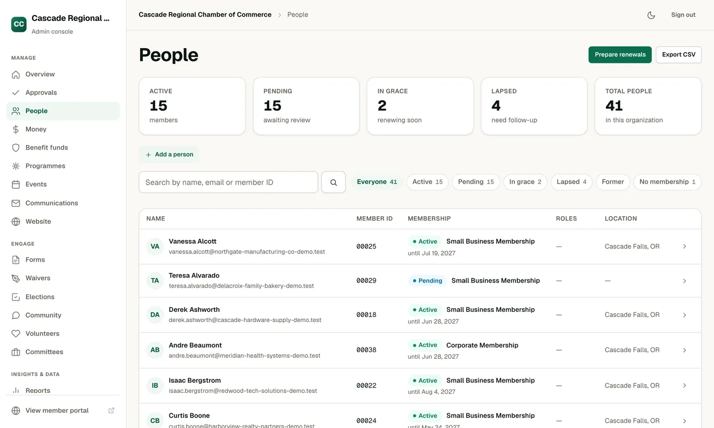Open Committees via its briefcase icon
This screenshot has width=714, height=428.
click(16, 352)
